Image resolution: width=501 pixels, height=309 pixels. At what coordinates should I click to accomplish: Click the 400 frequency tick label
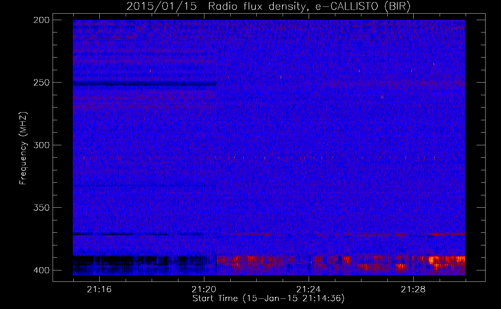(41, 270)
